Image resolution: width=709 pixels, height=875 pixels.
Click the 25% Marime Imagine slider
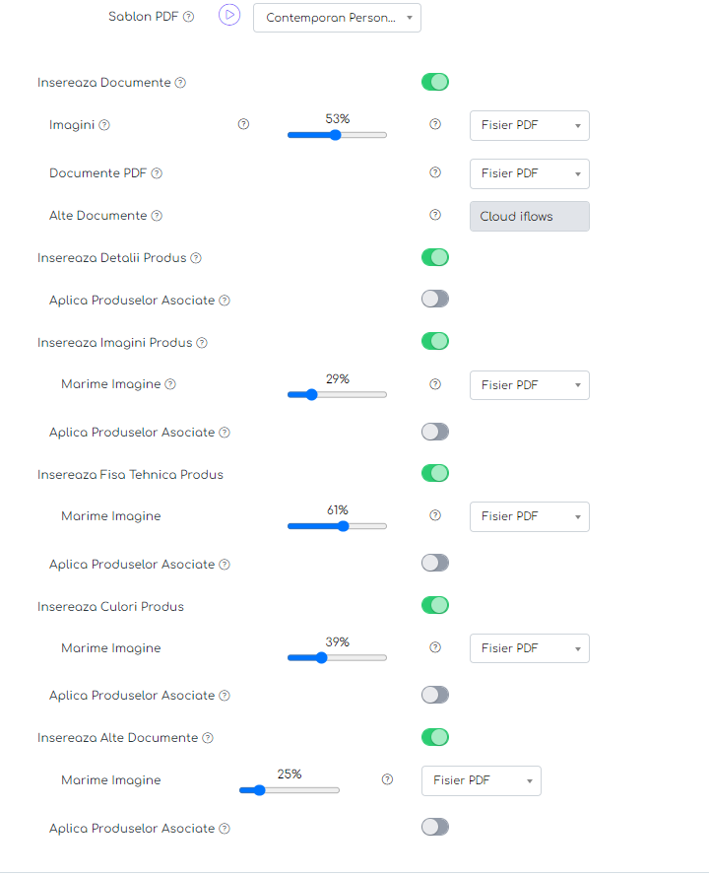[x=289, y=790]
